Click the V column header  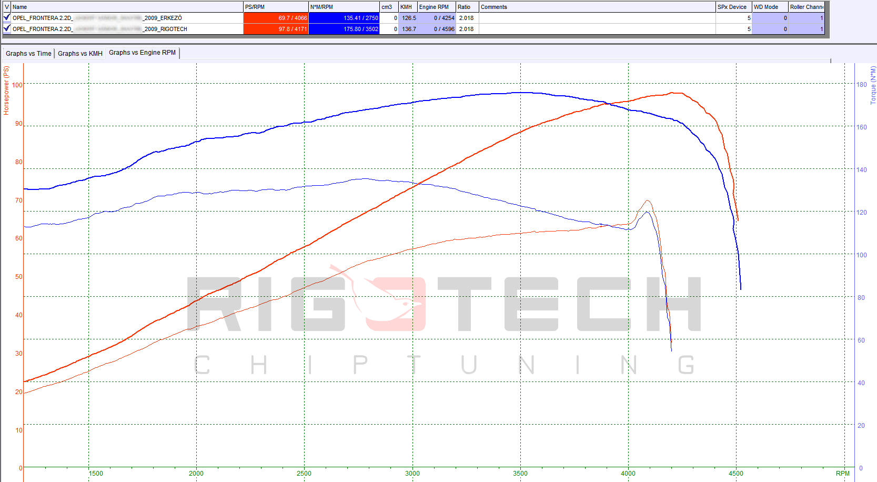(7, 7)
